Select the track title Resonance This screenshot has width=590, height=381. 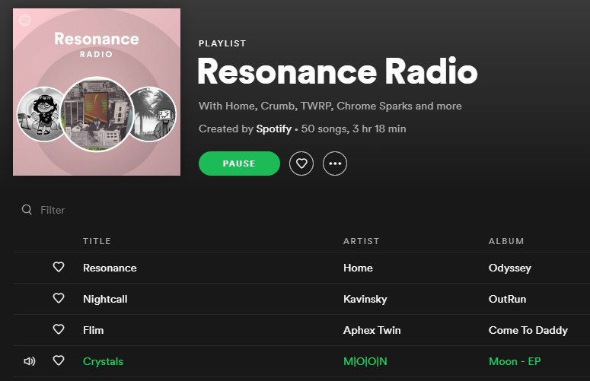(110, 268)
